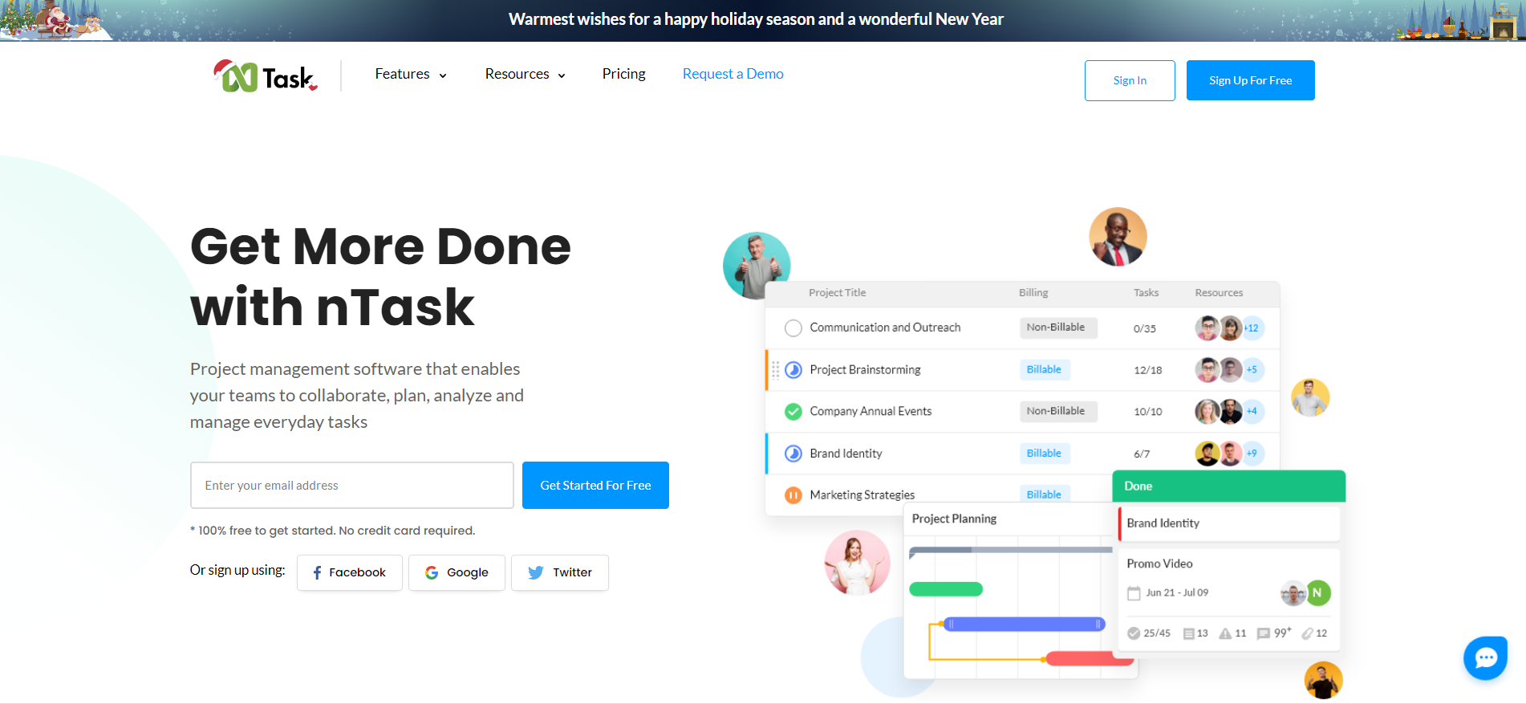1526x704 pixels.
Task: Click the 0/35 tasks count
Action: coord(1144,328)
